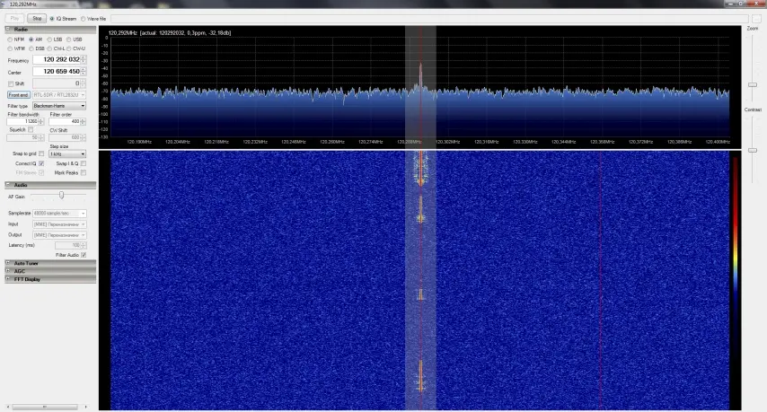
Task: Click the Filter bandwidth stepper arrows
Action: (x=41, y=121)
